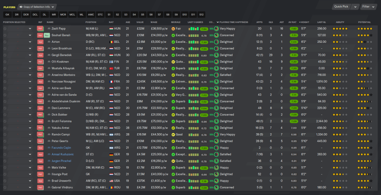The width and height of the screenshot is (381, 195).
Task: Sort by the AV RAT column header
Action: (x=293, y=22)
